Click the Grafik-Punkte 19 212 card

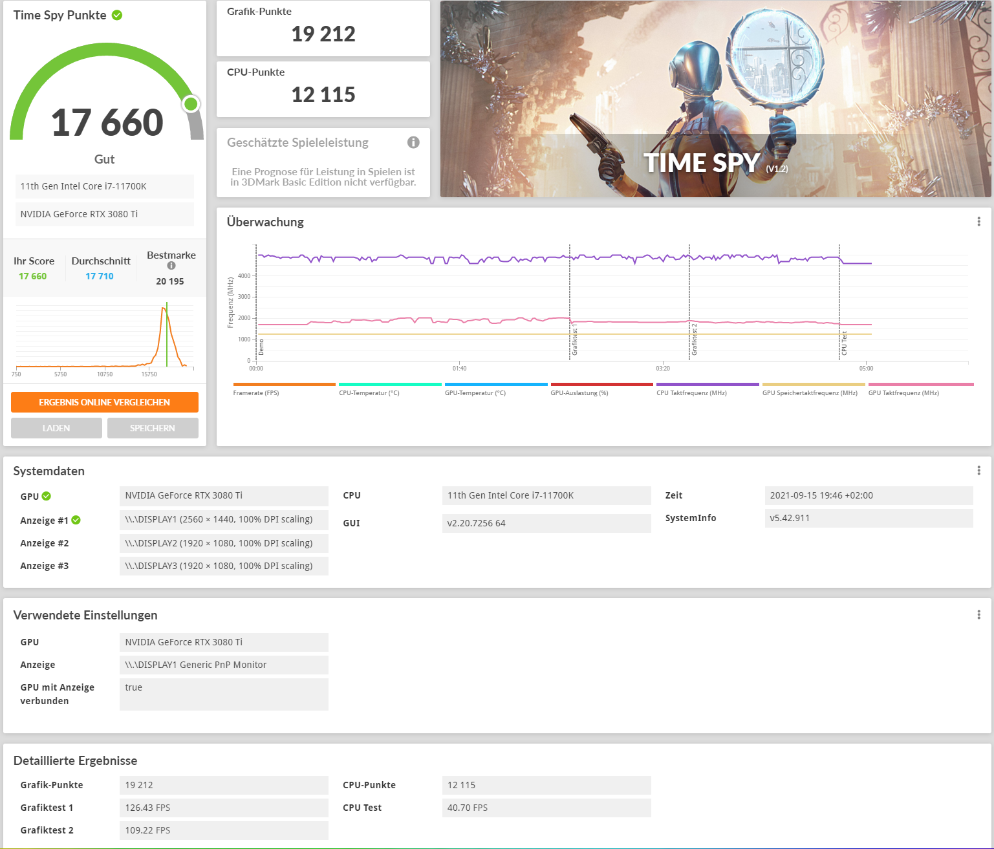click(x=323, y=28)
